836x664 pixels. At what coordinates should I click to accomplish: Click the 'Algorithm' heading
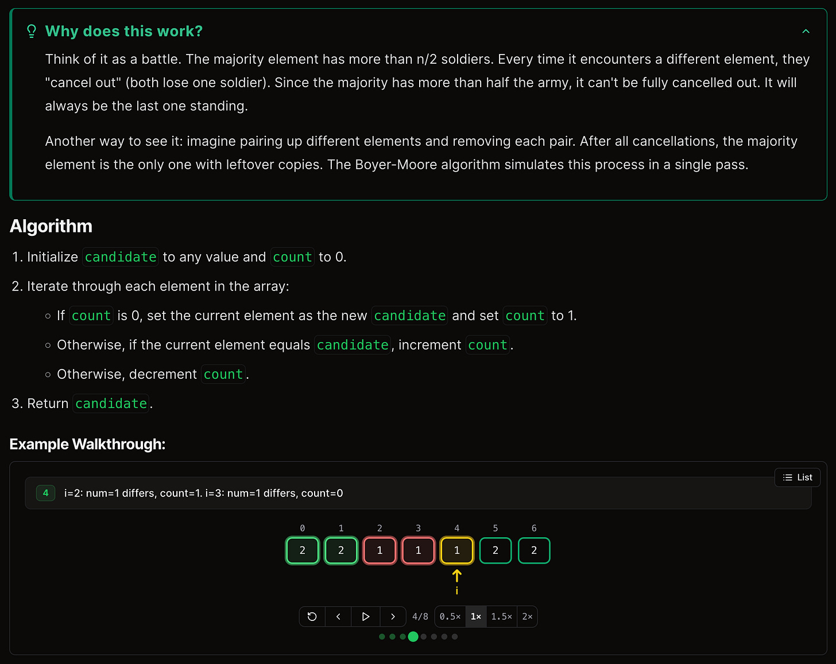51,226
